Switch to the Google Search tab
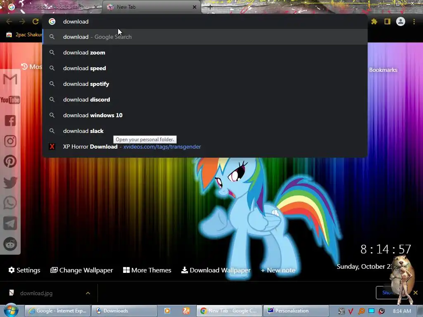423x317 pixels. tap(53, 7)
